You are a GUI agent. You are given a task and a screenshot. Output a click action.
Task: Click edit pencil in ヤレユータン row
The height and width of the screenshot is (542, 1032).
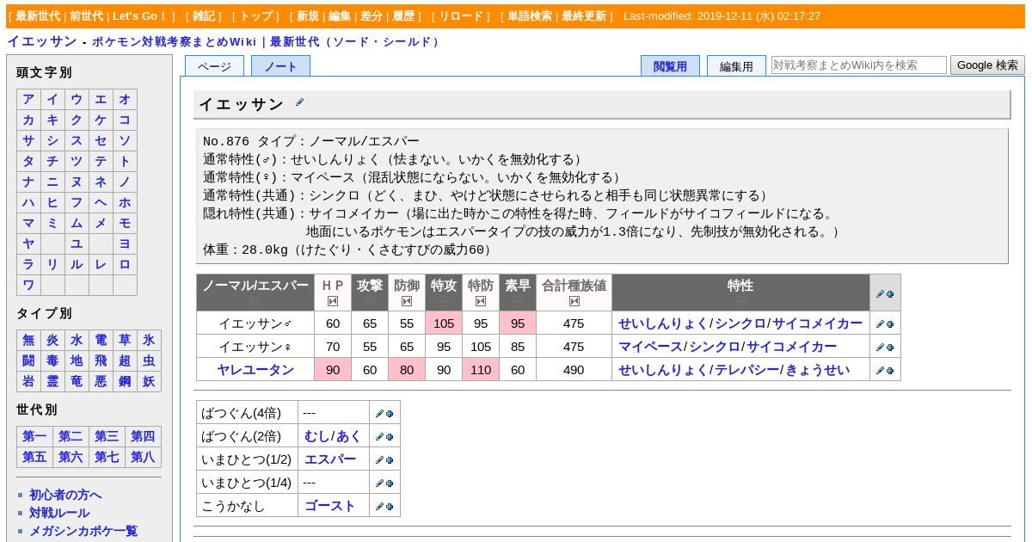[x=880, y=371]
